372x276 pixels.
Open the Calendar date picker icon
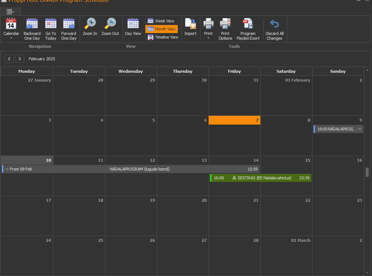coord(11,24)
